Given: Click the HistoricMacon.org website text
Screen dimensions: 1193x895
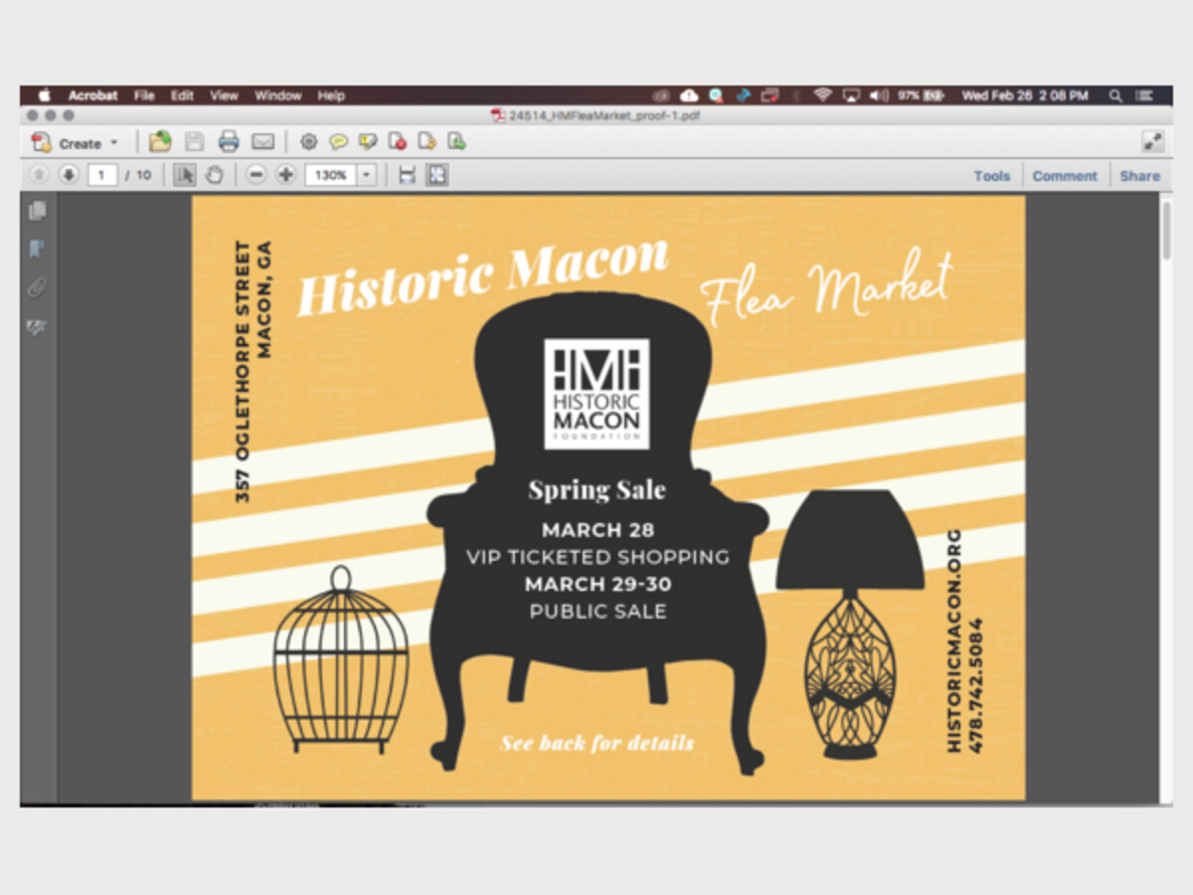Looking at the screenshot, I should click(x=953, y=640).
